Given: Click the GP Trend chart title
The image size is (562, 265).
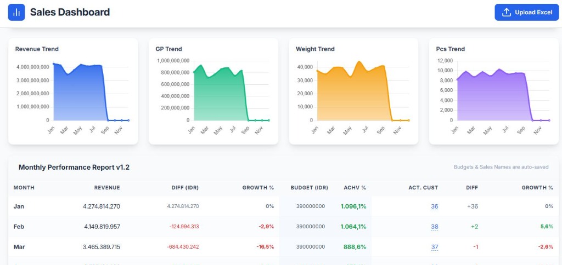Looking at the screenshot, I should (x=168, y=49).
